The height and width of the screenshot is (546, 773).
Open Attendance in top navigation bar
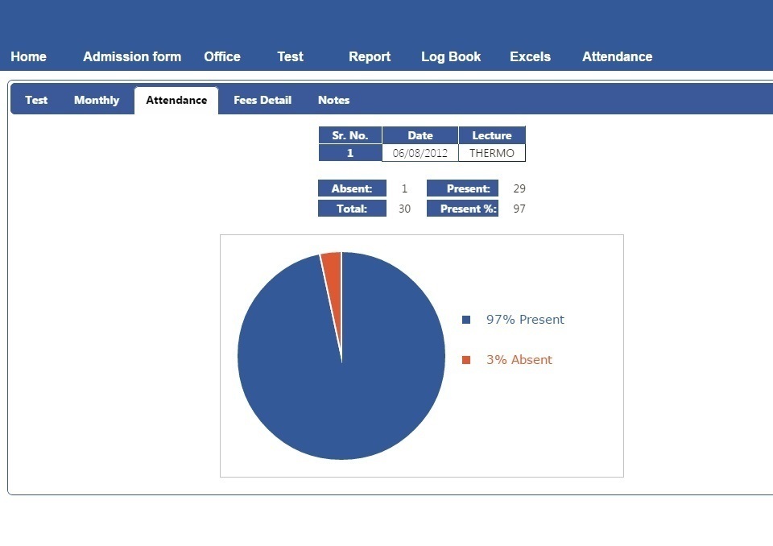click(x=617, y=56)
